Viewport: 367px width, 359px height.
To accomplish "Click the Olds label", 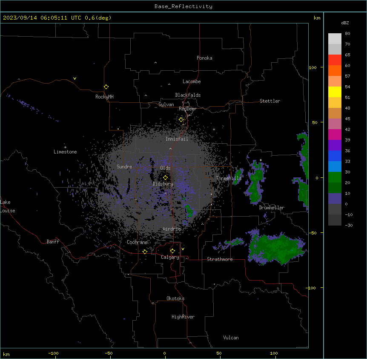I will (165, 168).
